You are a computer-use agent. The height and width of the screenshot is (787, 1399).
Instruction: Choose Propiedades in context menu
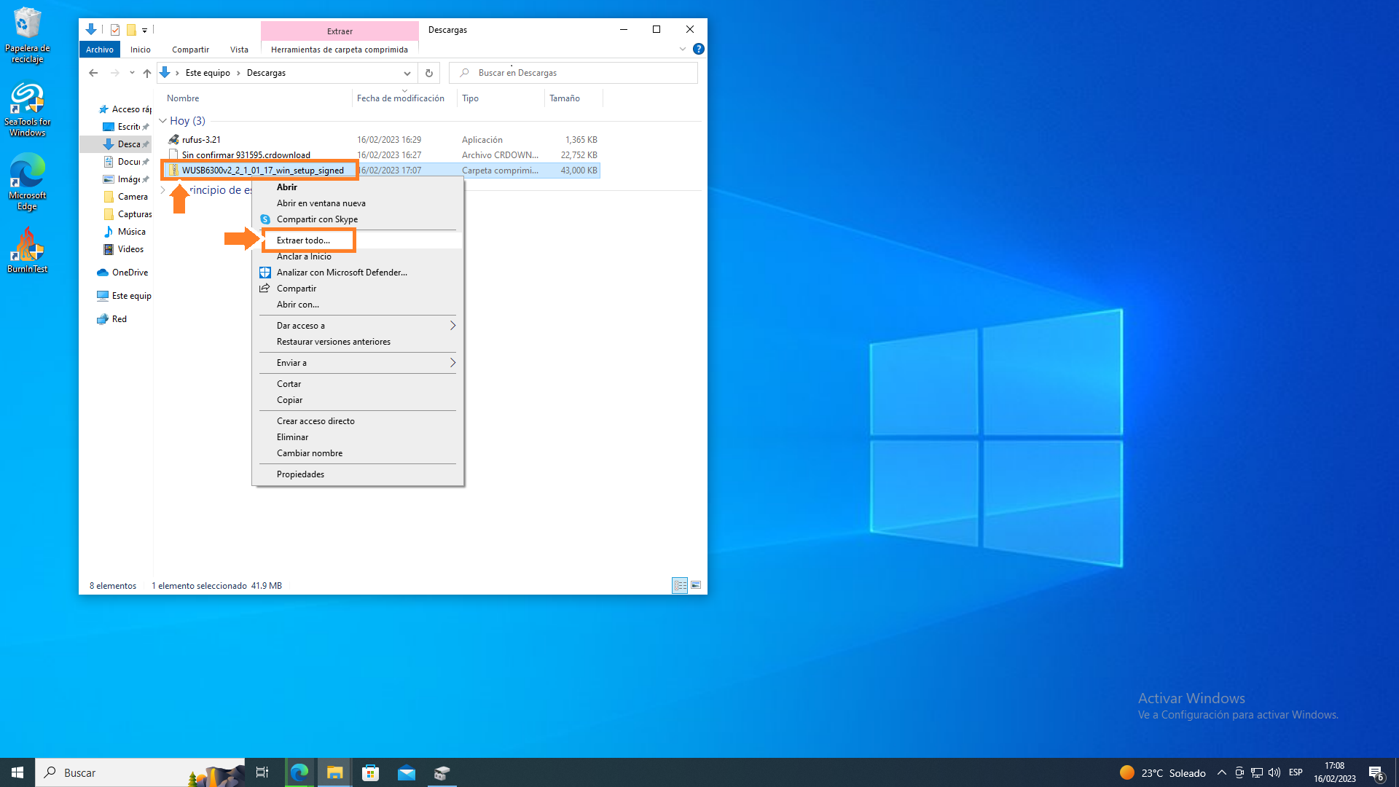(x=300, y=474)
